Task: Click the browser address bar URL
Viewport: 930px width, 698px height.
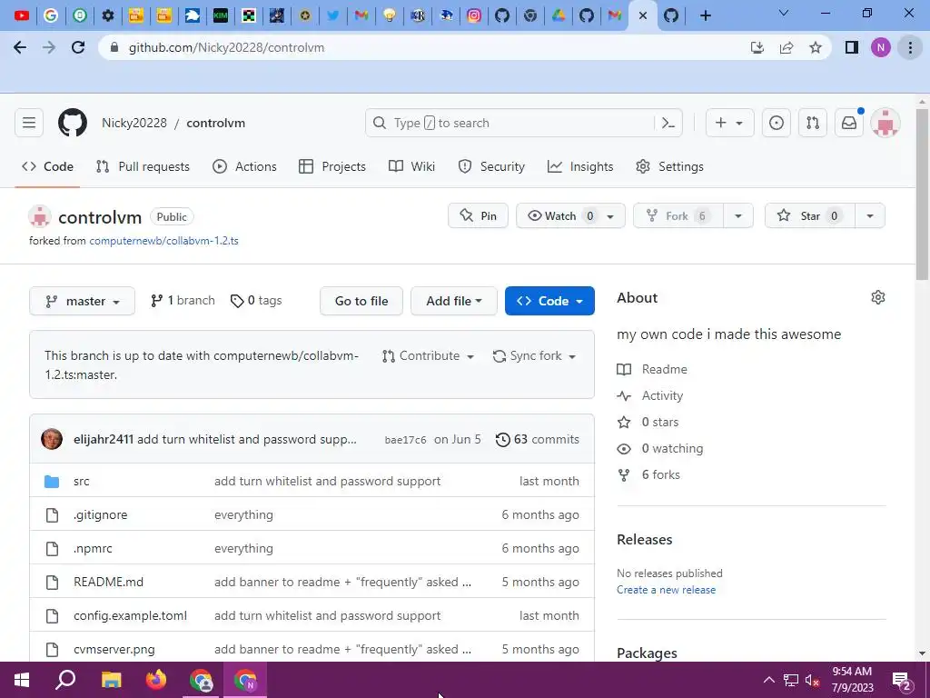Action: click(x=226, y=47)
